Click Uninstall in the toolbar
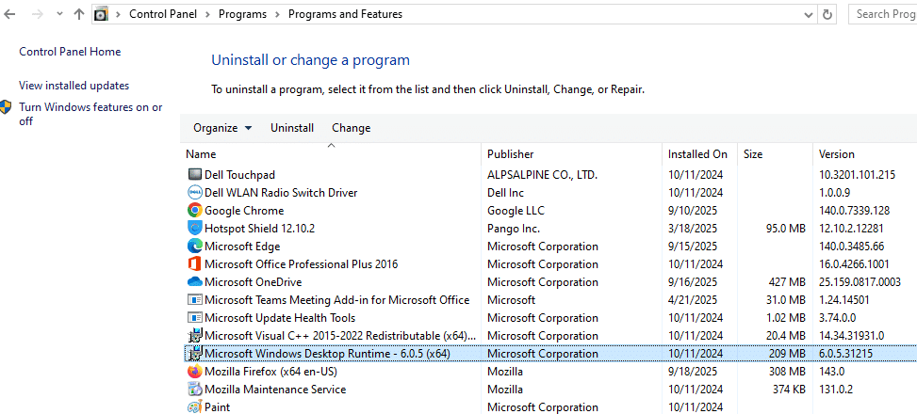The width and height of the screenshot is (917, 414). (292, 128)
